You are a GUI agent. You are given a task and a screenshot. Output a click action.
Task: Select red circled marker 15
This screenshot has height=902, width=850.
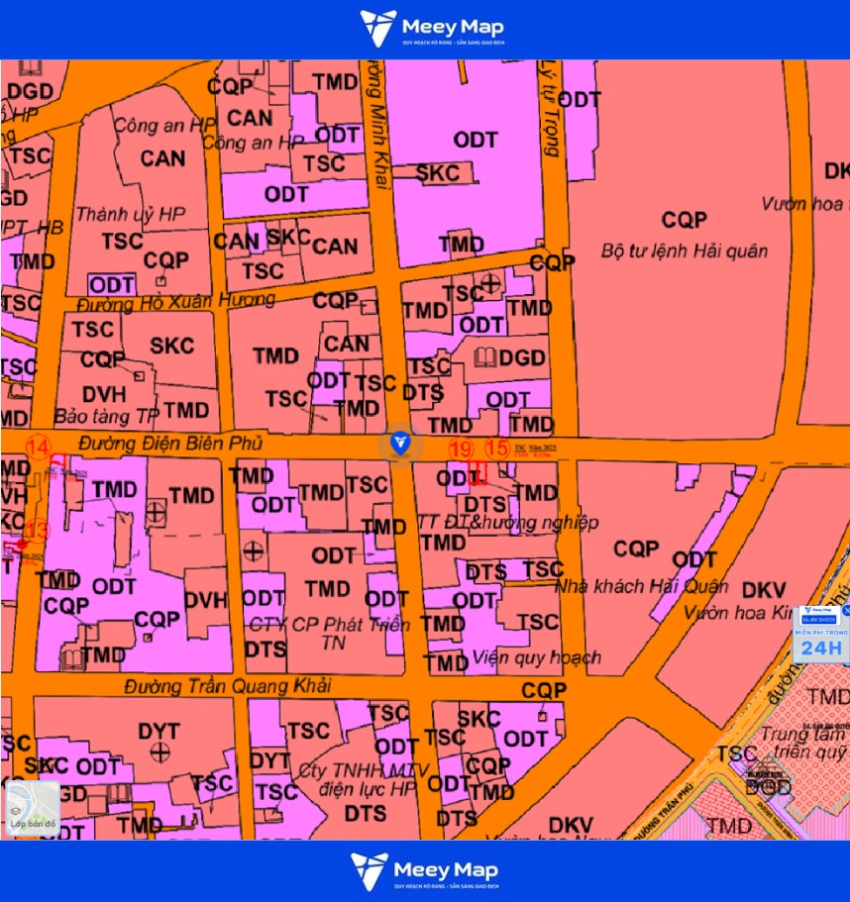[497, 448]
